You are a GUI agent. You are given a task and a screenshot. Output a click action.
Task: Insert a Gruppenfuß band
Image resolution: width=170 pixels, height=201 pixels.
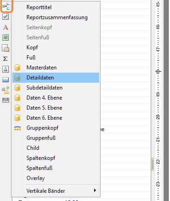56,138
